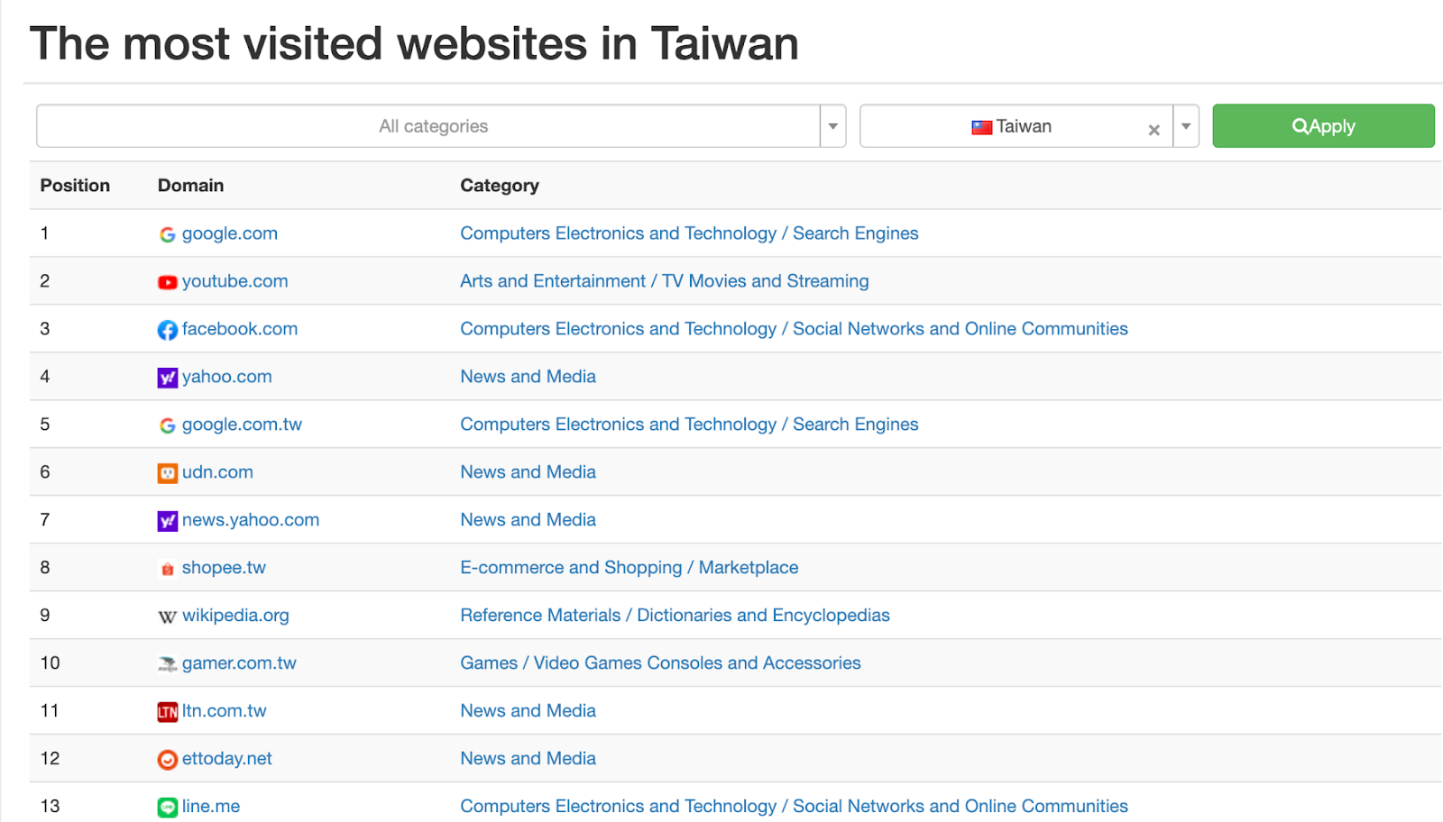Open News and Media category for udn.com

point(528,472)
